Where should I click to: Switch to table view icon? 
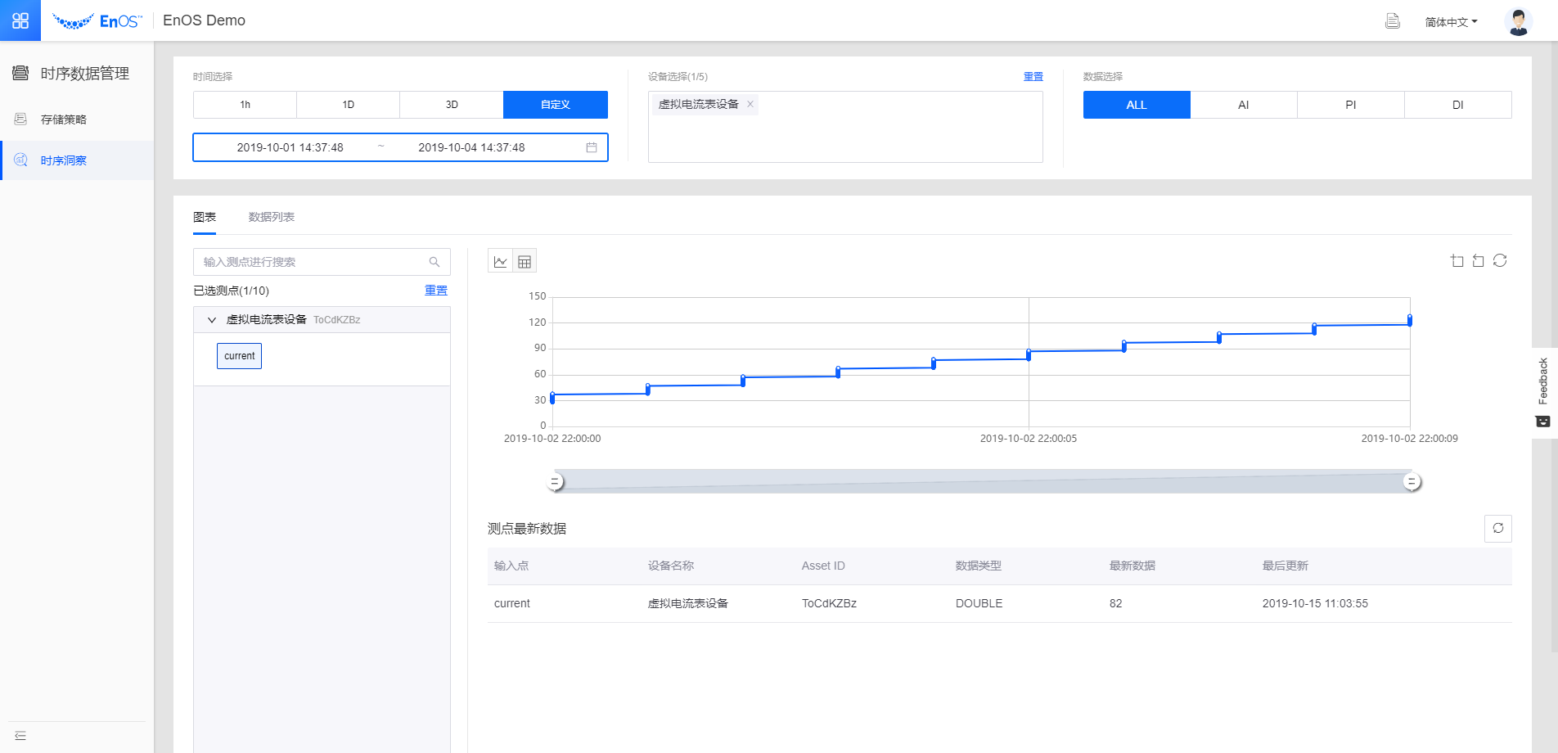click(x=525, y=262)
